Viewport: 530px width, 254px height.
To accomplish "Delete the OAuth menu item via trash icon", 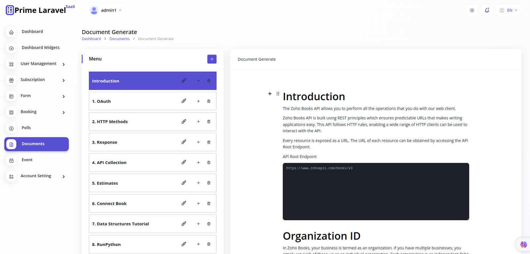I will coord(209,101).
